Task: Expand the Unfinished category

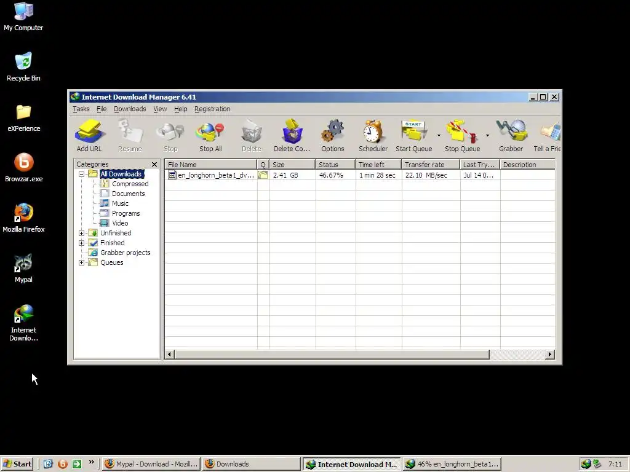Action: click(x=82, y=233)
